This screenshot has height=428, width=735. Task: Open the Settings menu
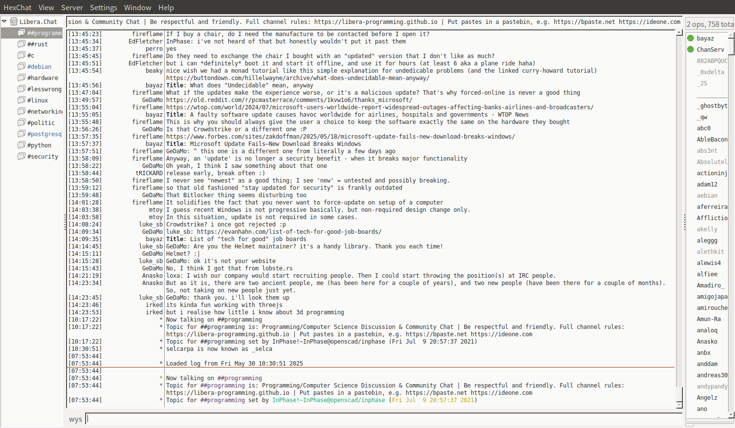pos(103,8)
